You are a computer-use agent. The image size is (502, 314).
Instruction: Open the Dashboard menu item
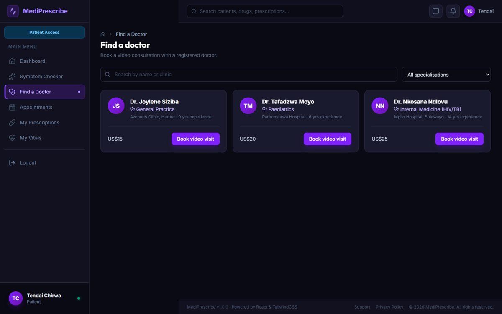(44, 61)
